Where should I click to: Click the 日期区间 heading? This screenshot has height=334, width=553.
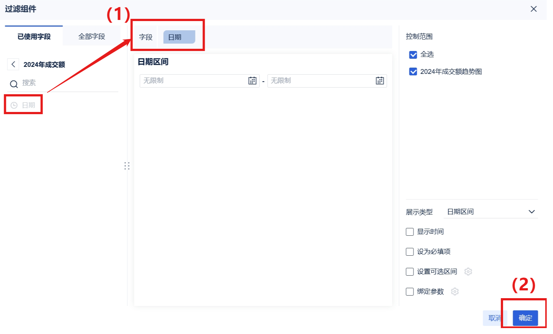(x=153, y=62)
